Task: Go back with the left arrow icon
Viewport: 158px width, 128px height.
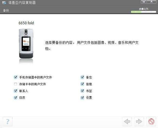Action: pyautogui.click(x=127, y=122)
